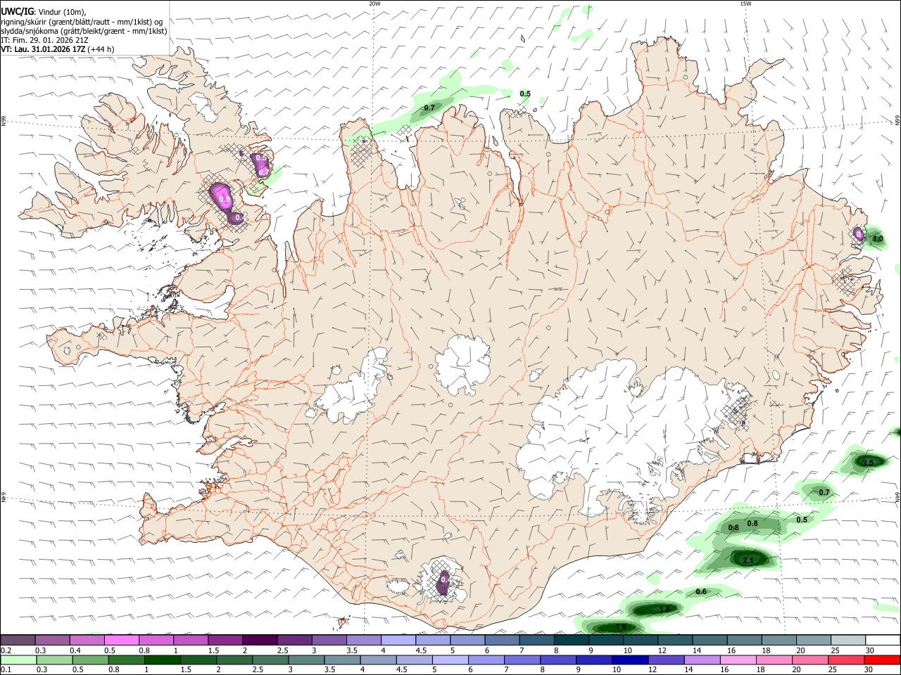901x675 pixels.
Task: Click the '1.8' precipitation value label
Action: pos(664,609)
